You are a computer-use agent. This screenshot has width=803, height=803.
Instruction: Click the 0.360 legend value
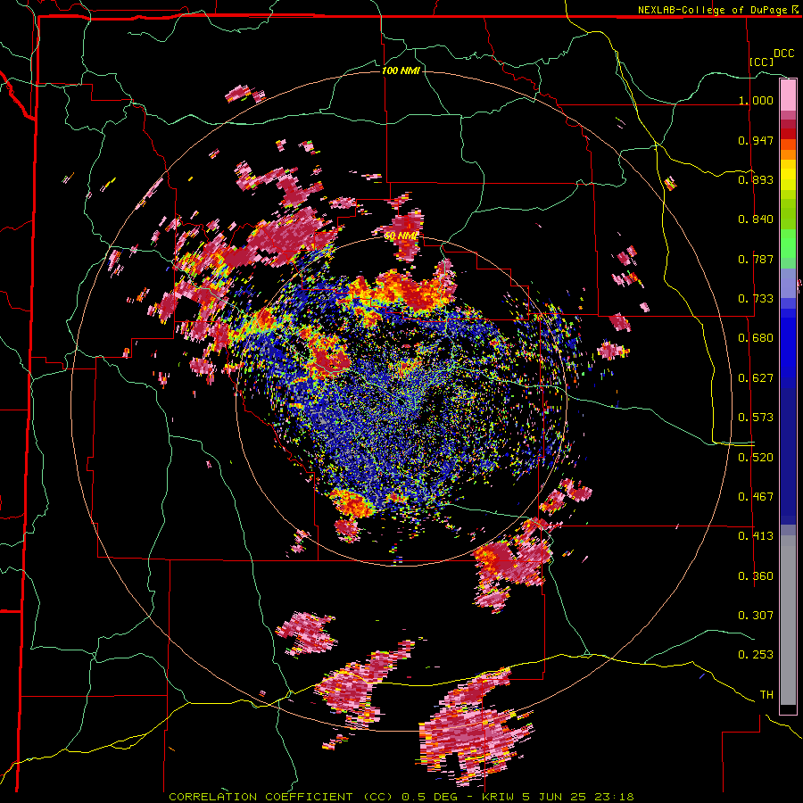[756, 576]
